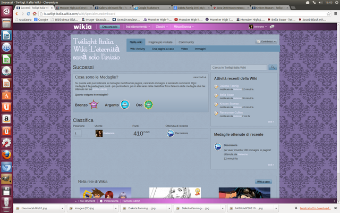Expand I miei strumenti toolbar menu

[85, 201]
